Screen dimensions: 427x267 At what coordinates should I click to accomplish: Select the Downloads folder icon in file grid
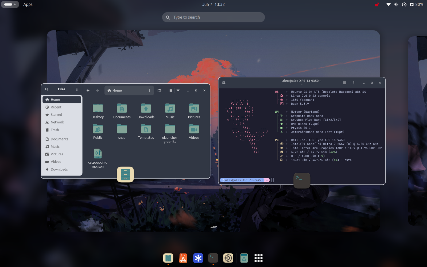[x=146, y=108]
